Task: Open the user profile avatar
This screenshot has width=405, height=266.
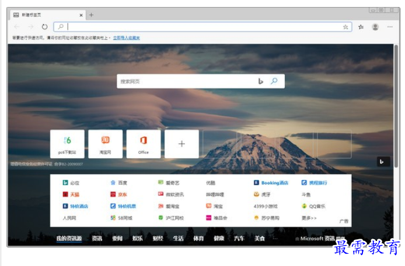Action: (x=375, y=27)
